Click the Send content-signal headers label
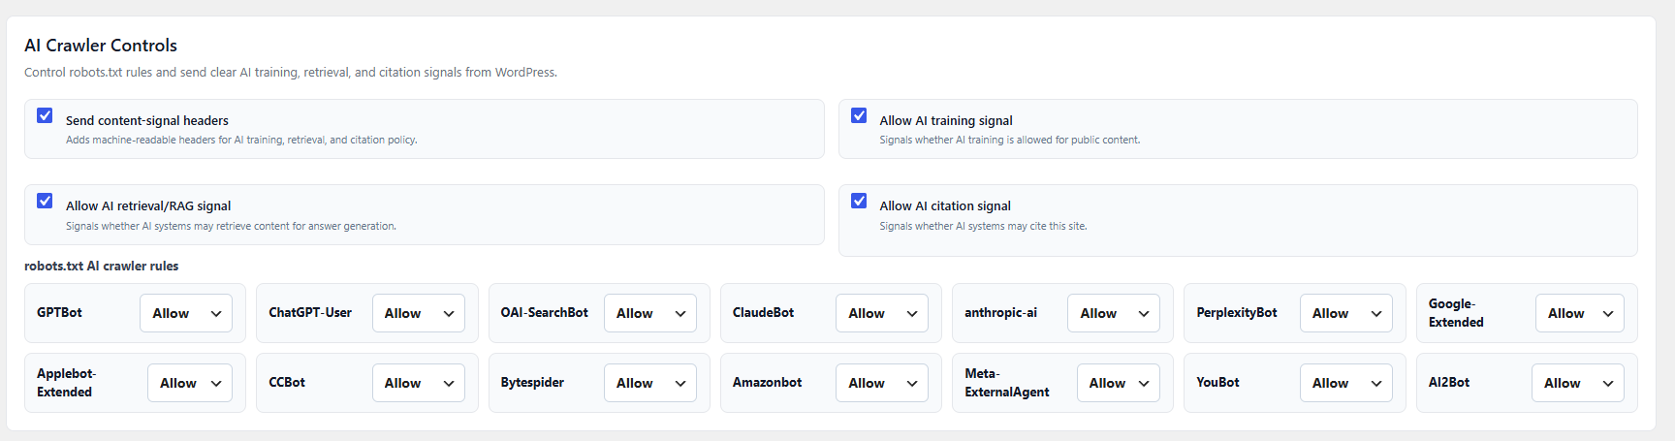This screenshot has height=441, width=1675. [147, 120]
